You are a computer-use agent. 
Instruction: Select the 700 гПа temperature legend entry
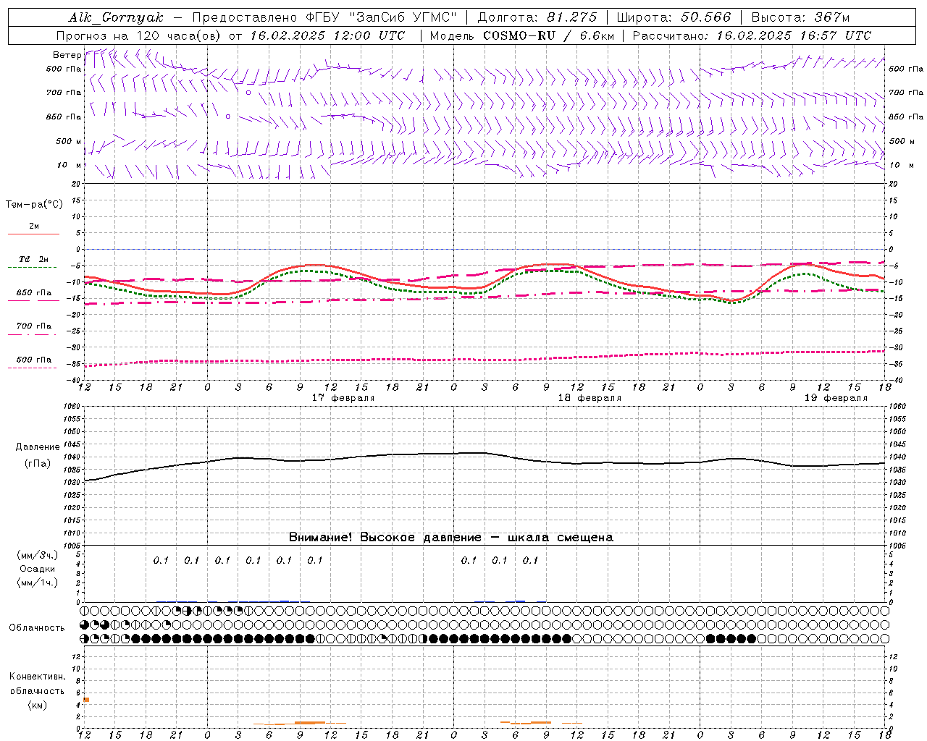(x=34, y=326)
